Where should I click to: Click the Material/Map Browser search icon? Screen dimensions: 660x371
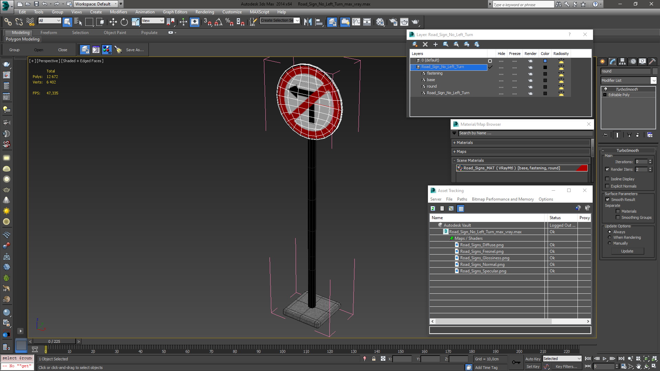[455, 133]
